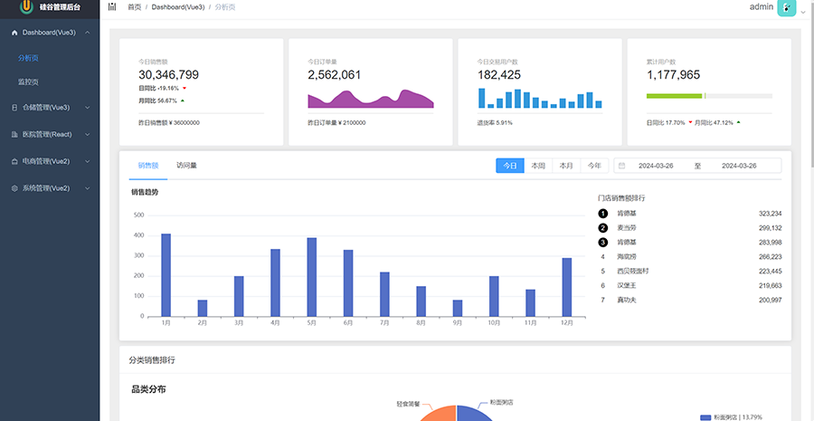Click the calendar icon in date range picker

click(x=622, y=166)
